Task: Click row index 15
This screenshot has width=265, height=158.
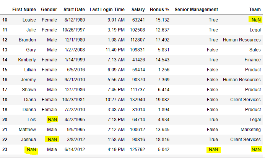Action: (x=5, y=70)
